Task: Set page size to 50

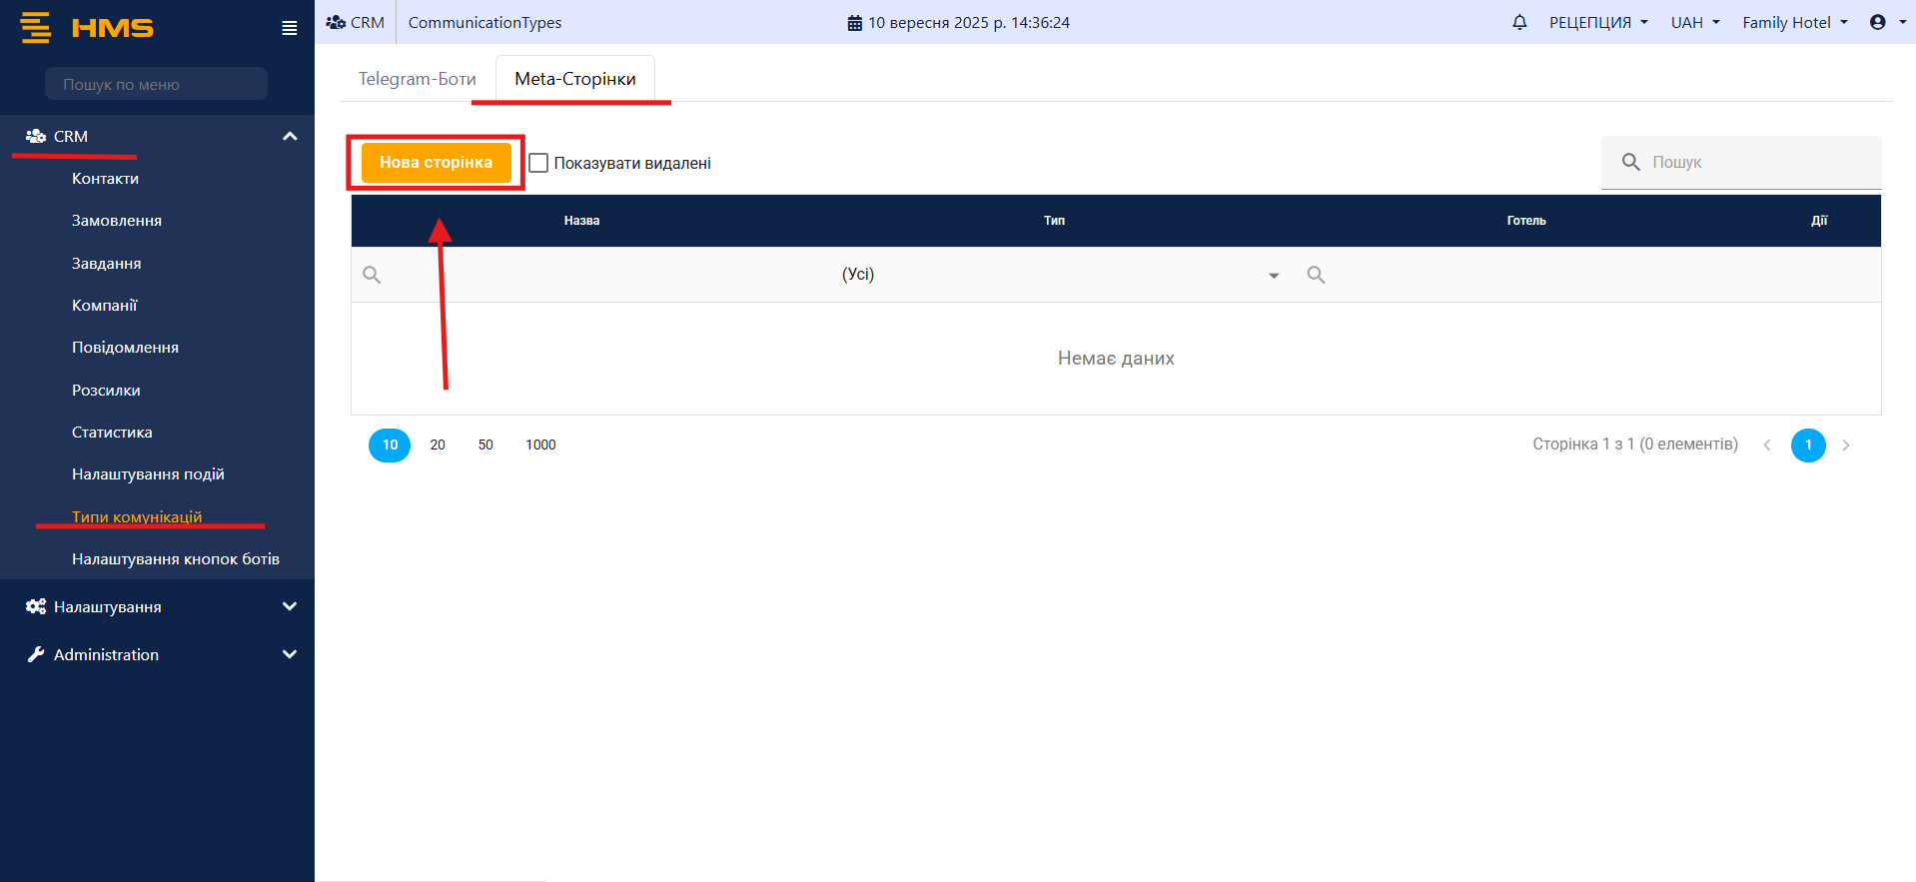Action: (x=485, y=445)
